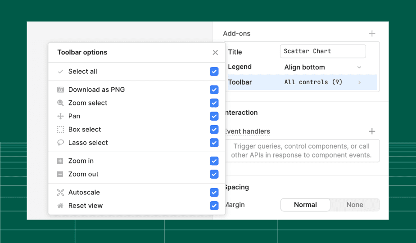Choose the Normal margin option
This screenshot has height=243, width=416.
(305, 205)
